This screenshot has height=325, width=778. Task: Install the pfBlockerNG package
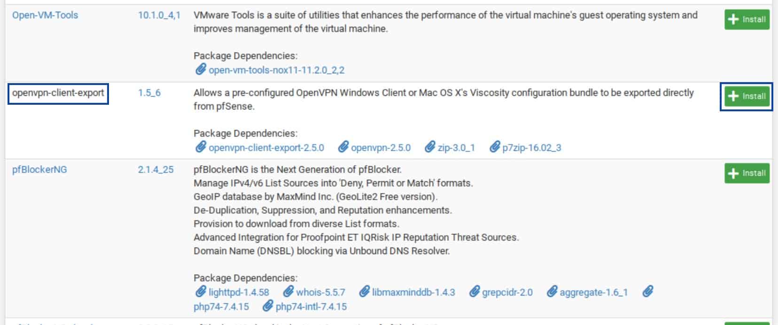[747, 173]
